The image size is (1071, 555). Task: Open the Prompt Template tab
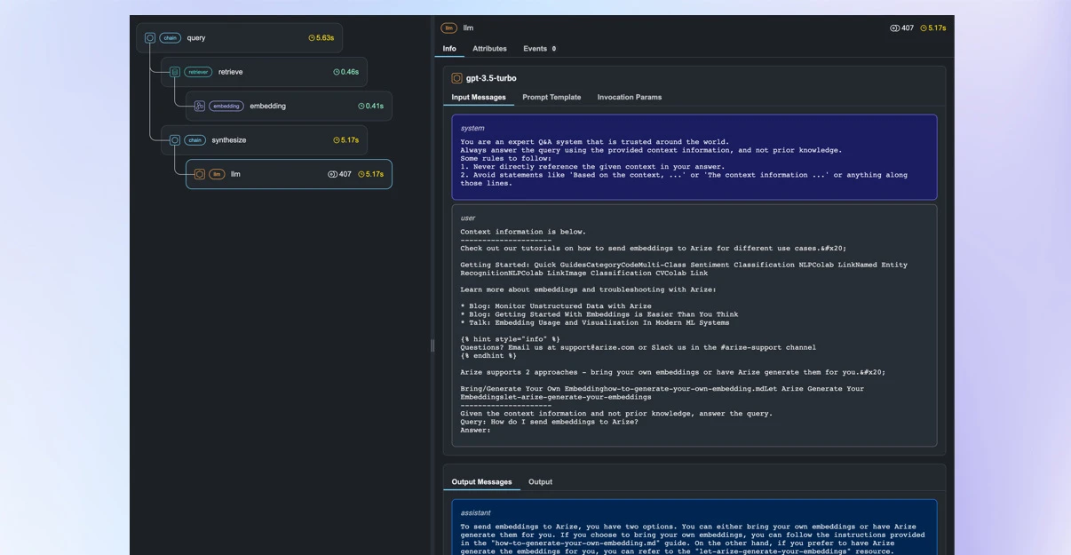tap(552, 97)
